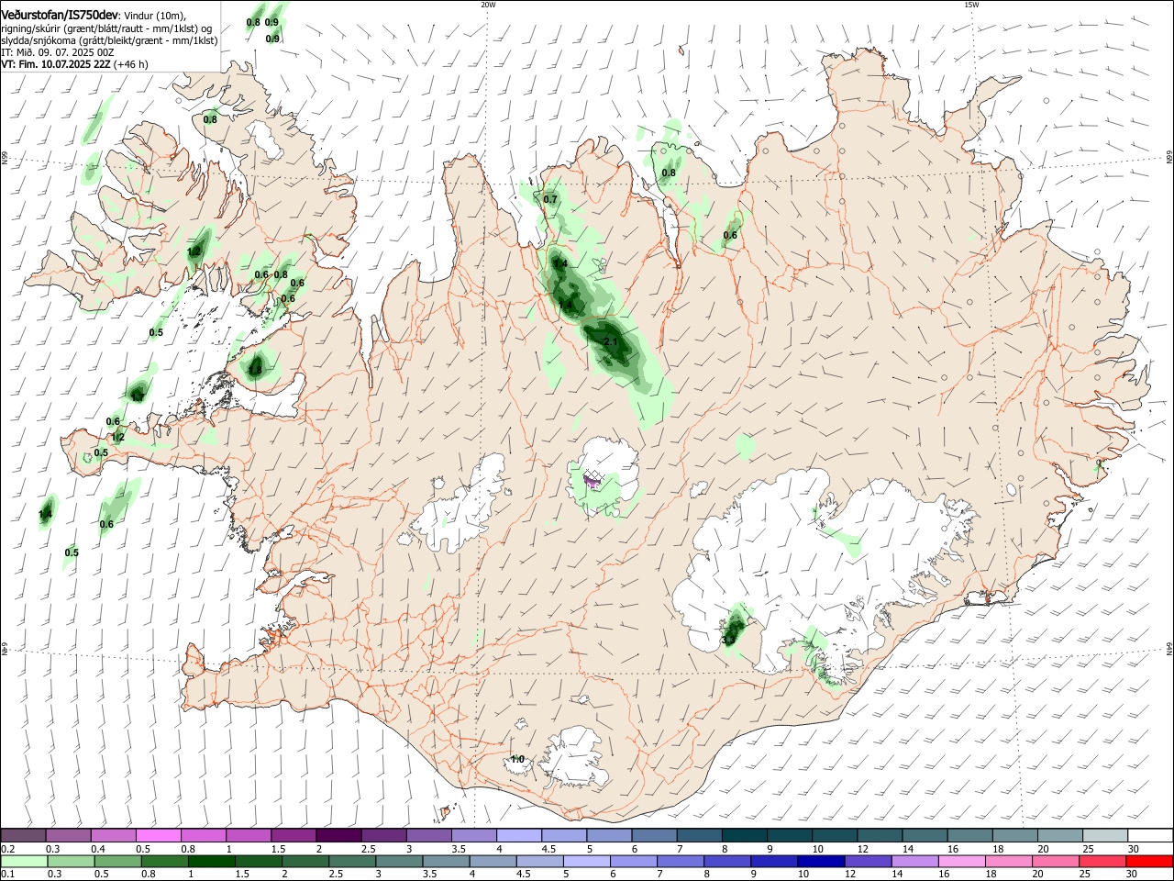Click the VT: Fim. 10.07.2025 22Z forecast time
Screen dimensions: 1174x881
coord(74,64)
